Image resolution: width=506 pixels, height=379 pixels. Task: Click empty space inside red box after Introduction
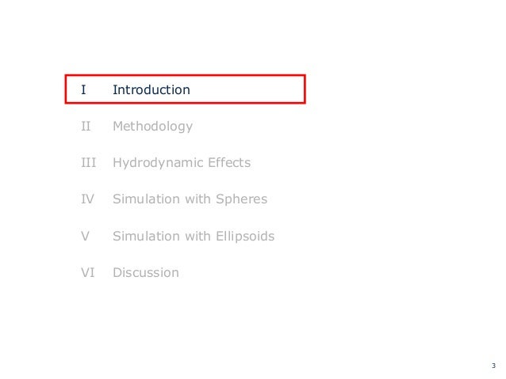(x=254, y=89)
